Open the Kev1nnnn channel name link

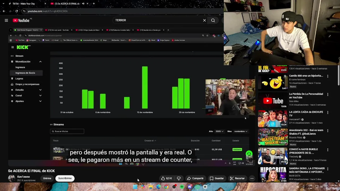click(x=24, y=177)
